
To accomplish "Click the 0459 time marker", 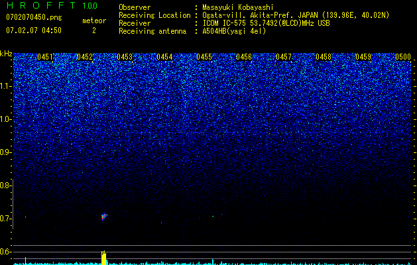I will coord(363,57).
